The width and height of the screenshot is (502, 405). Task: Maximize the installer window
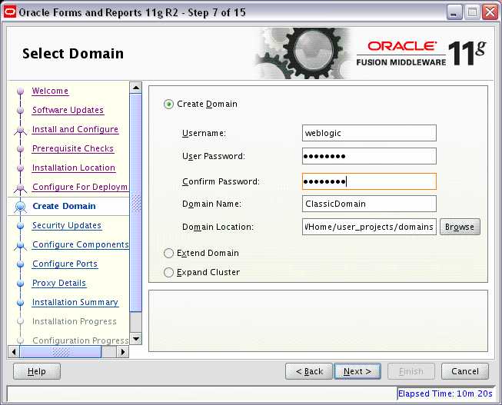pos(472,12)
